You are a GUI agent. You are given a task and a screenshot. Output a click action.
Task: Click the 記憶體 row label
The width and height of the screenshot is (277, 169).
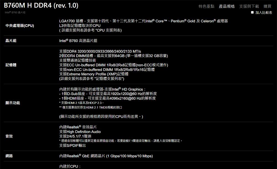(x=11, y=65)
